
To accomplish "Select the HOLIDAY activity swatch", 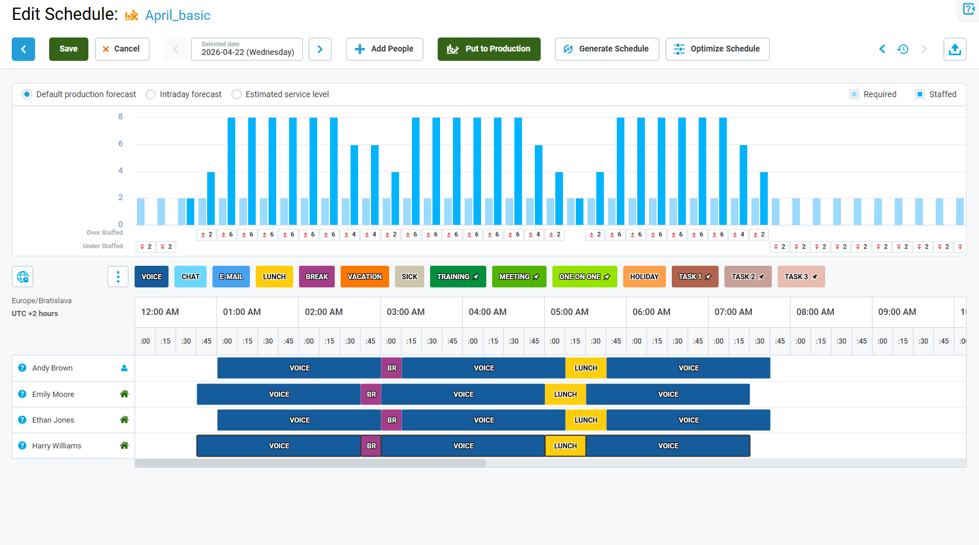I will [644, 277].
